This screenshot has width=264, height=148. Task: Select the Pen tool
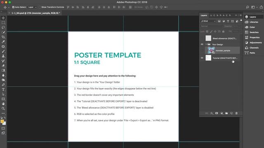3,85
